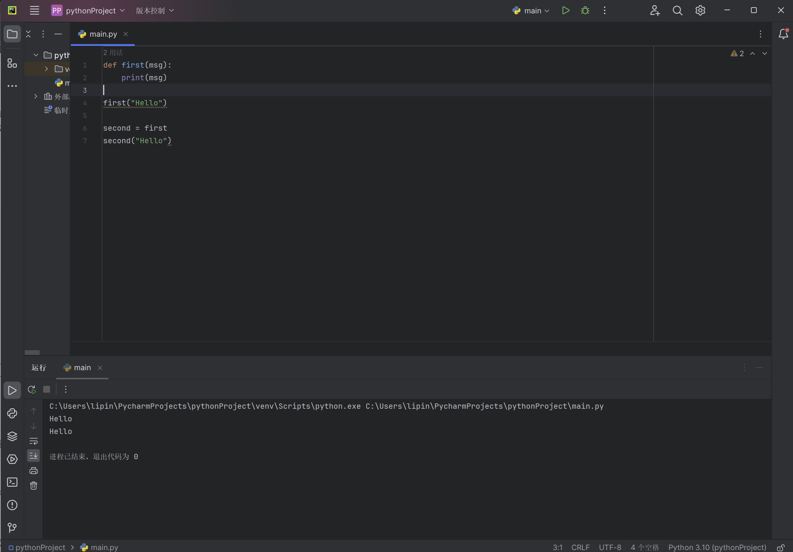This screenshot has width=793, height=552.
Task: Select the main.py editor tab
Action: (x=103, y=34)
